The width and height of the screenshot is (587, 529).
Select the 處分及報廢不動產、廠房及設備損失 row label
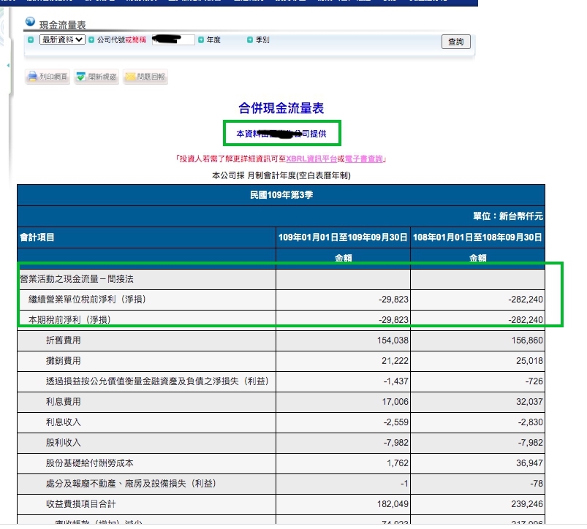[131, 484]
